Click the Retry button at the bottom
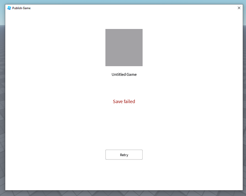The height and width of the screenshot is (196, 246). [124, 154]
